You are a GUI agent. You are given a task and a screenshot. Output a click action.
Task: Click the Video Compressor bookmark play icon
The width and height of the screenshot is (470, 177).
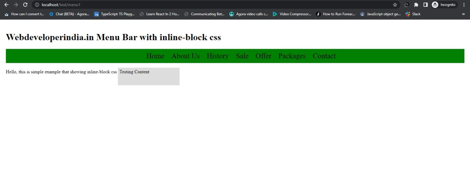pos(275,14)
